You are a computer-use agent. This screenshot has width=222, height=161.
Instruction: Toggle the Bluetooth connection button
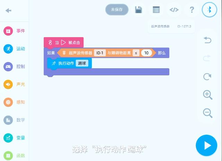(x=210, y=10)
